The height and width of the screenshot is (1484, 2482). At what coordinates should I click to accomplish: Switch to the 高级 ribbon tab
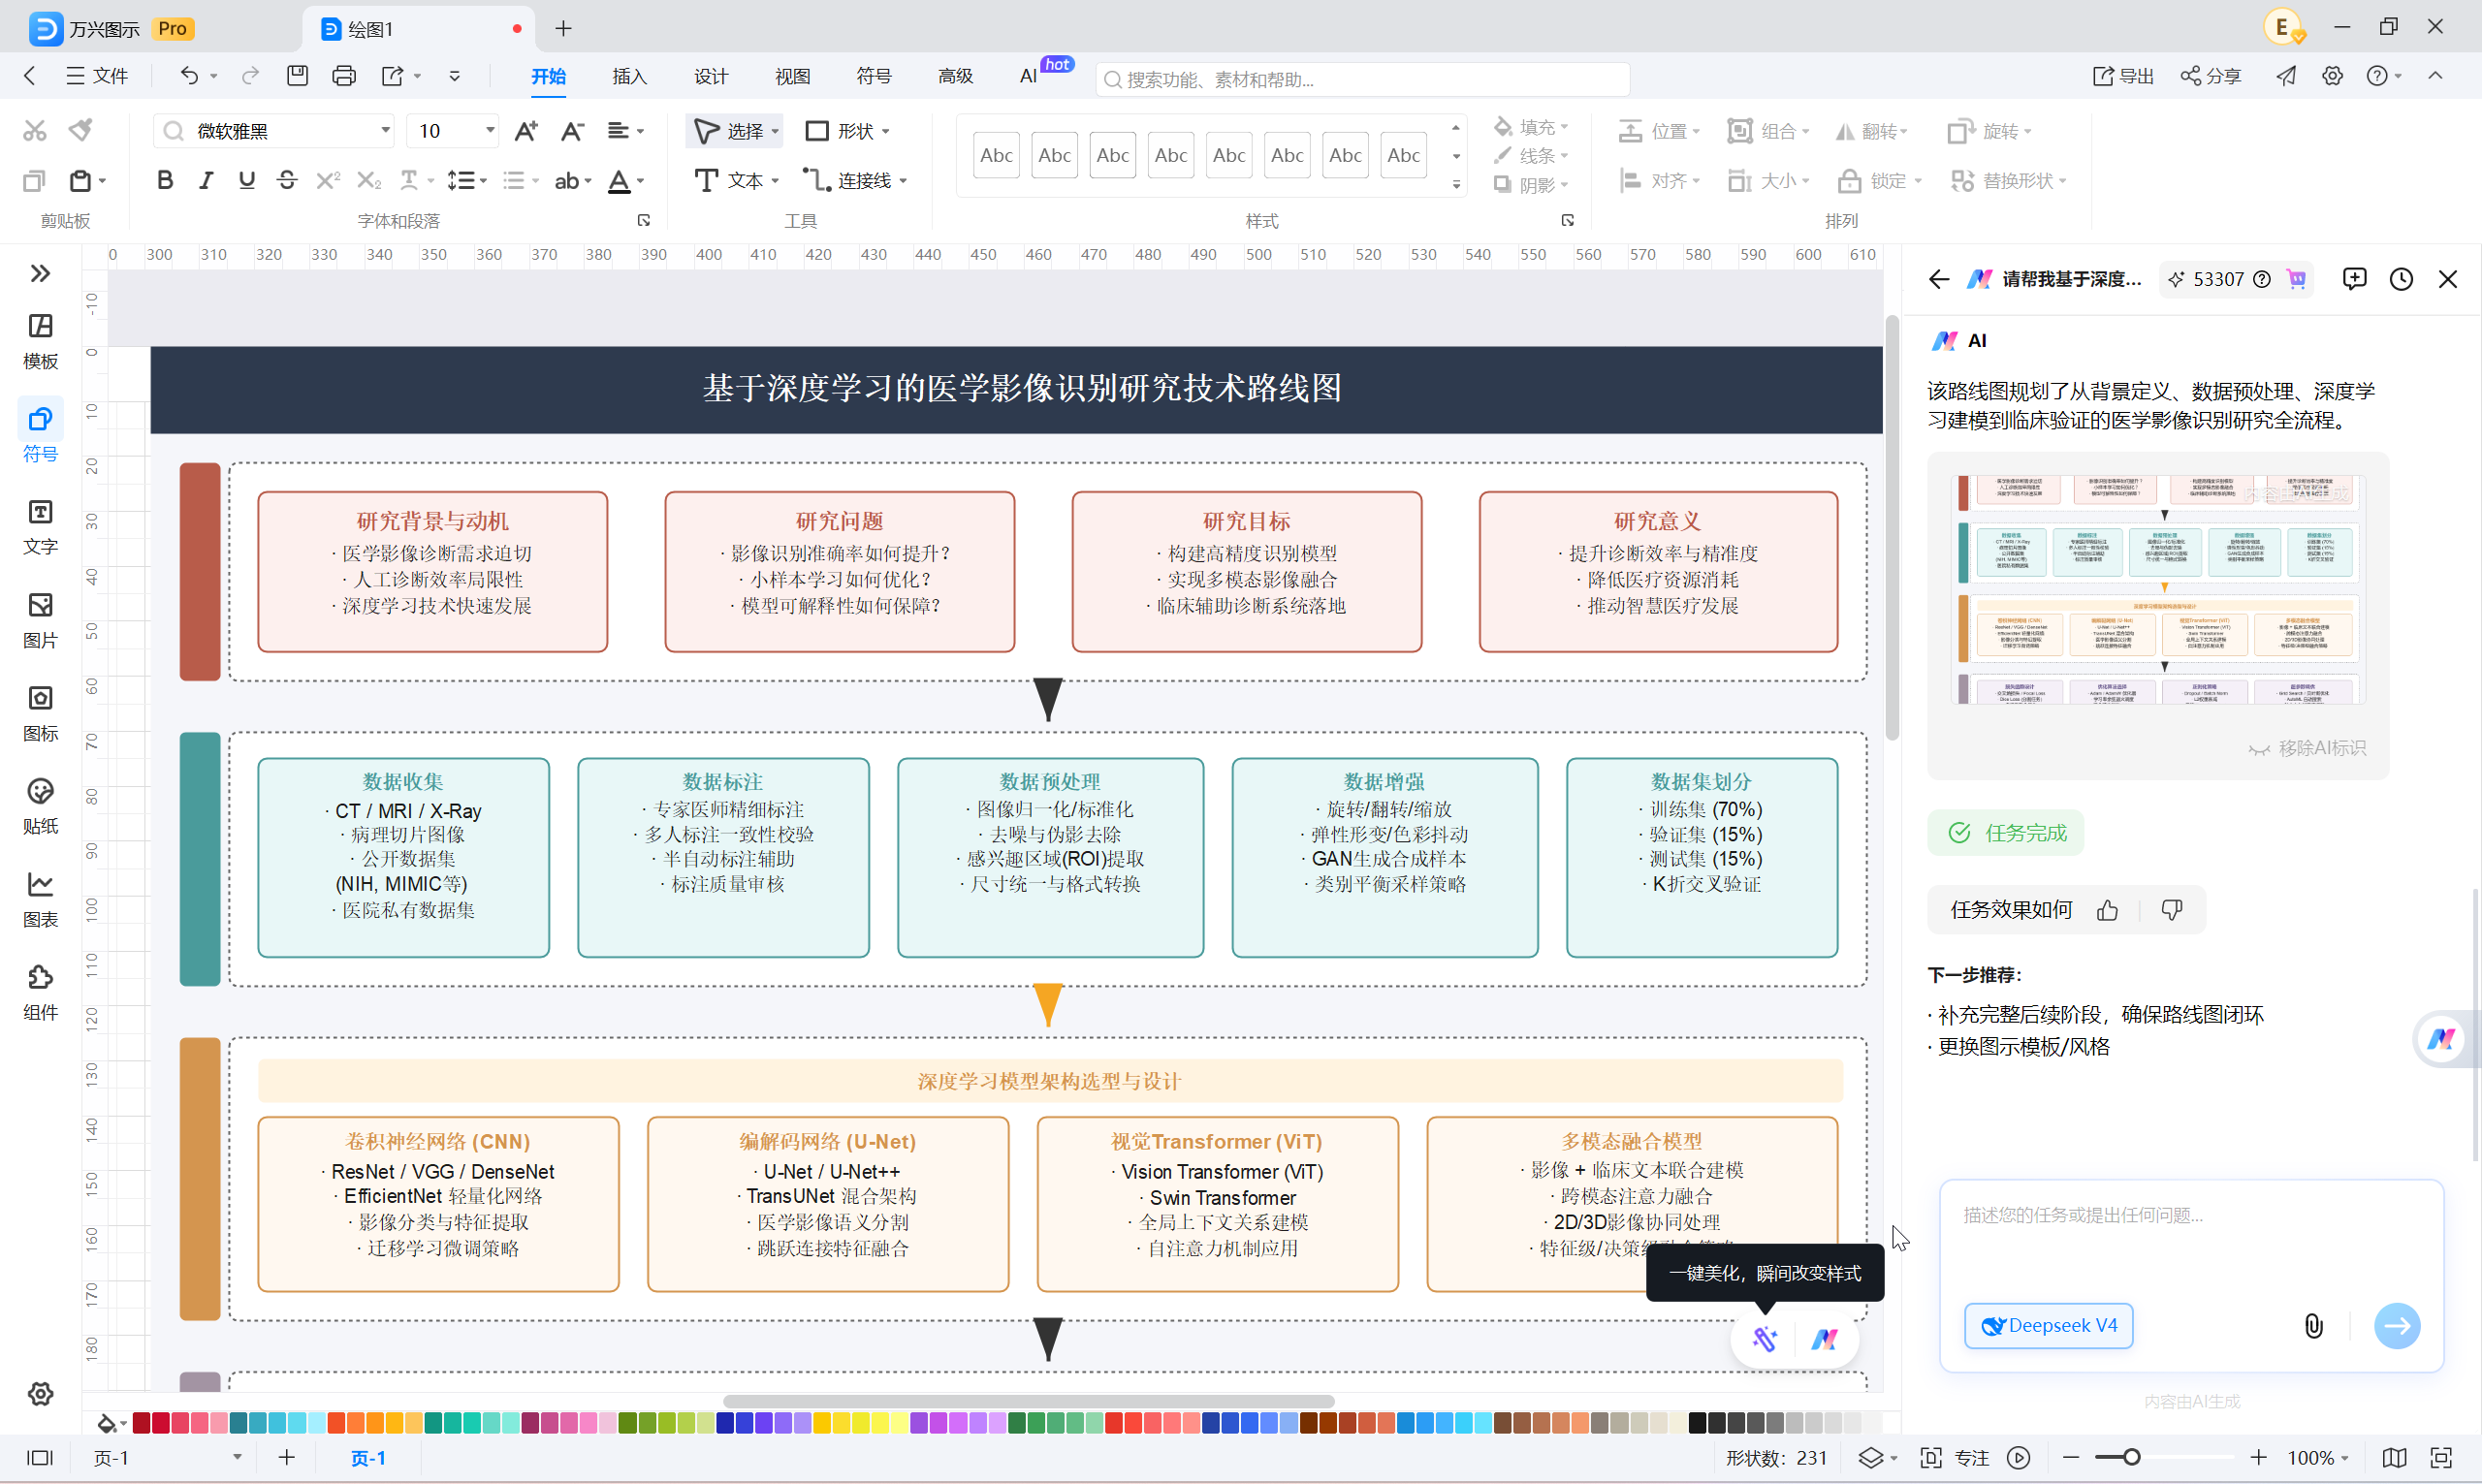click(955, 76)
